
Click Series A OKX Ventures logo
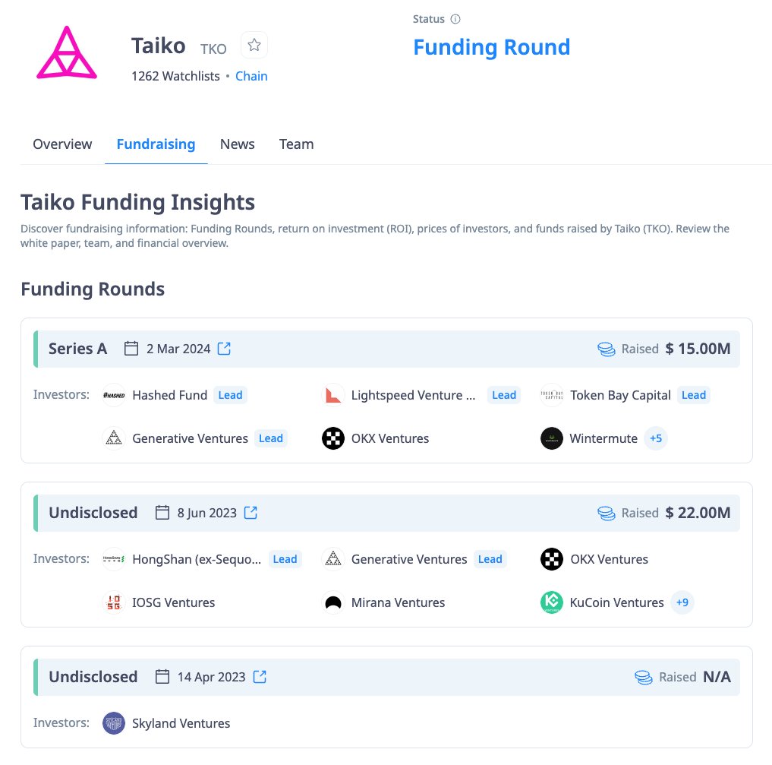coord(333,438)
